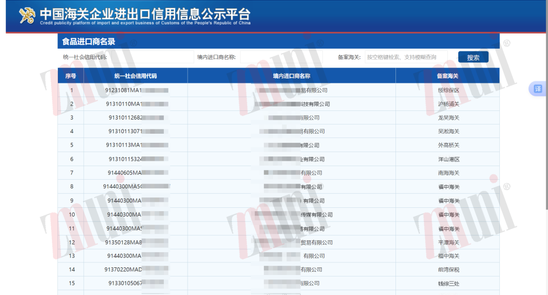Image resolution: width=548 pixels, height=295 pixels.
Task: Click the 备案海关 table column header
Action: pyautogui.click(x=447, y=76)
